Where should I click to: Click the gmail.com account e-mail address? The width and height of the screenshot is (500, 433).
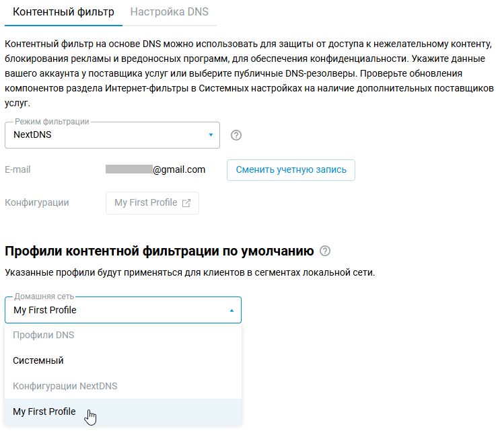click(155, 169)
